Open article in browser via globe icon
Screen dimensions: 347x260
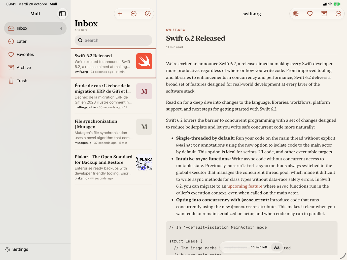296,14
